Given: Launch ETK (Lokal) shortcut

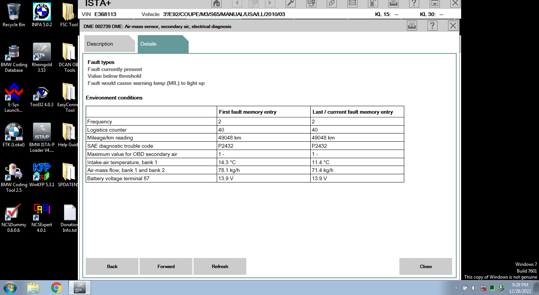Looking at the screenshot, I should (x=14, y=135).
